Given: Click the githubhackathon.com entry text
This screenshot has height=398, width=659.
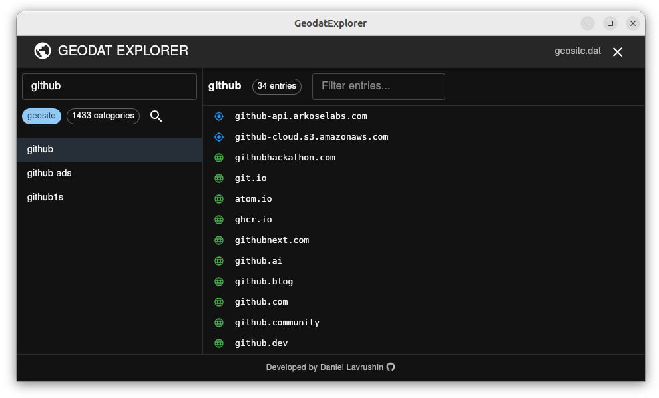Looking at the screenshot, I should click(x=285, y=158).
